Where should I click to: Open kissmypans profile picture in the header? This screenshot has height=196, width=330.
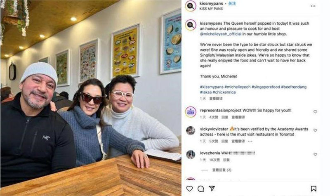coord(191,6)
